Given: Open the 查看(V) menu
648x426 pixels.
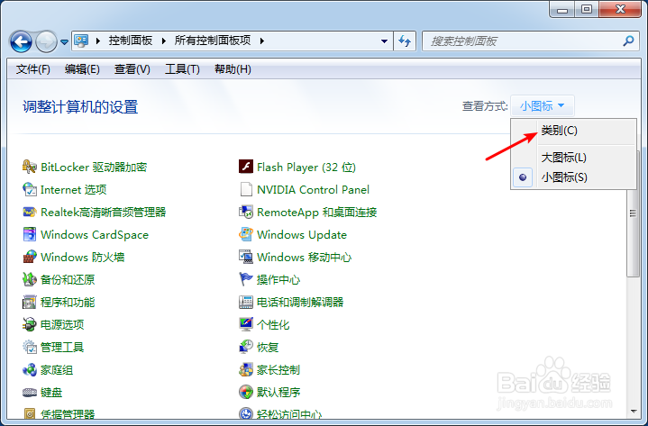Looking at the screenshot, I should (132, 69).
